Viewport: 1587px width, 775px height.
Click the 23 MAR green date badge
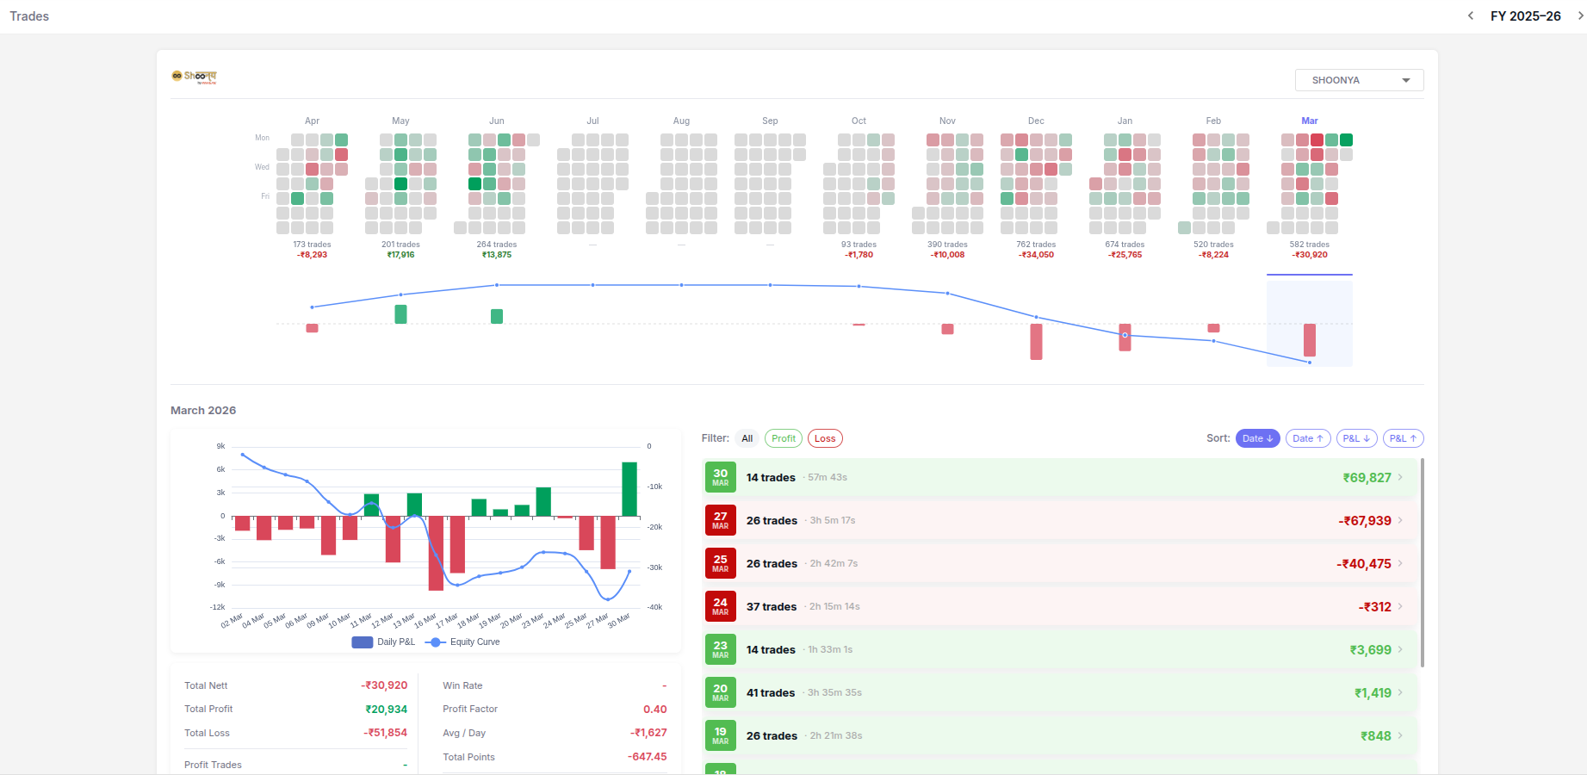[x=721, y=649]
